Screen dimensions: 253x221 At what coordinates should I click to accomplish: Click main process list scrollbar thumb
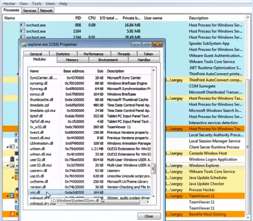point(247,147)
